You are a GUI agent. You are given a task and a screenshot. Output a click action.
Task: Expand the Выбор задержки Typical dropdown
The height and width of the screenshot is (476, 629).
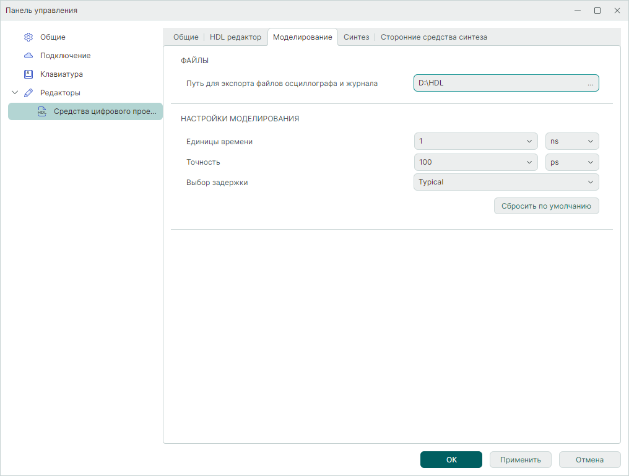(x=506, y=182)
